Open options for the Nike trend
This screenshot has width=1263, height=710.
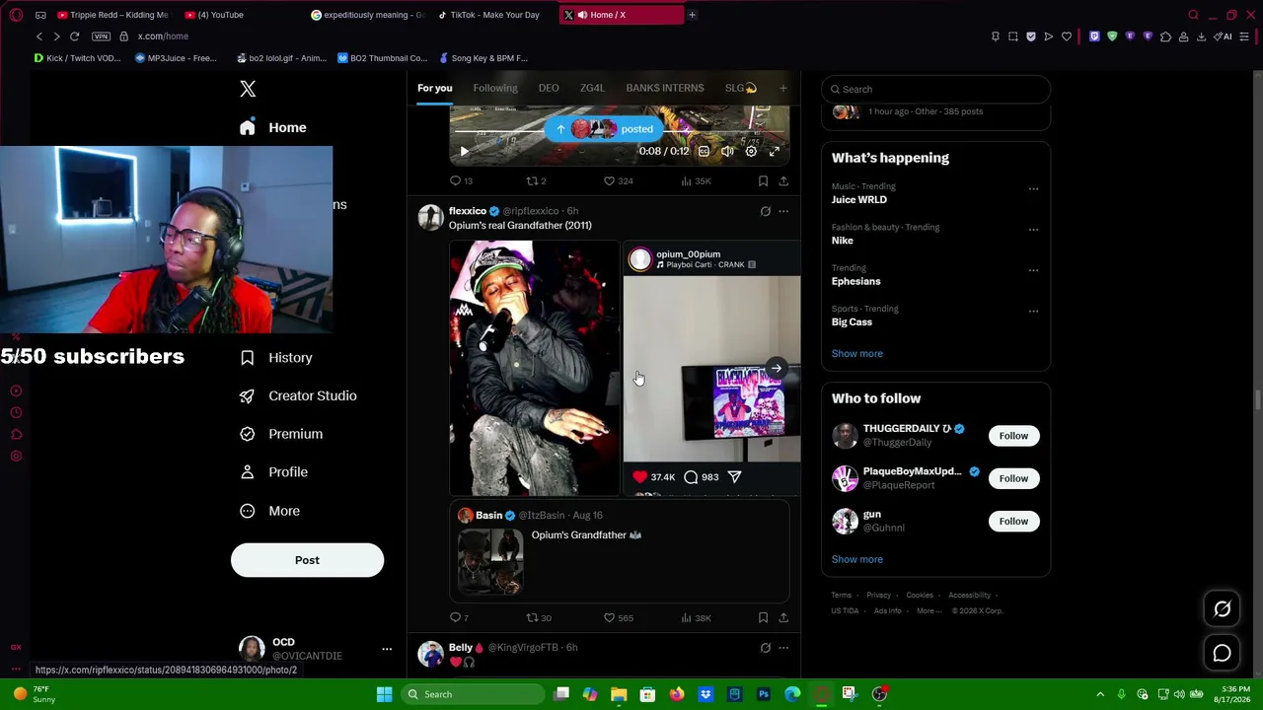[1033, 230]
